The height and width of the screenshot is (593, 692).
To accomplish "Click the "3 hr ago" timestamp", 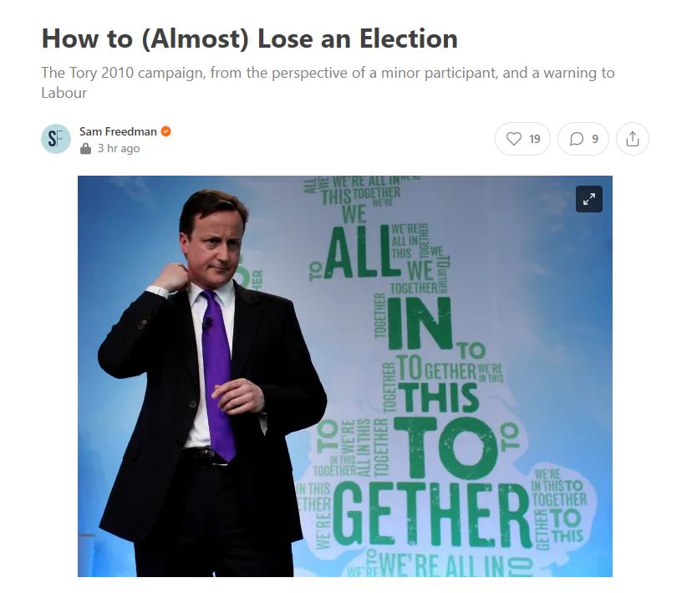I will coord(118,149).
